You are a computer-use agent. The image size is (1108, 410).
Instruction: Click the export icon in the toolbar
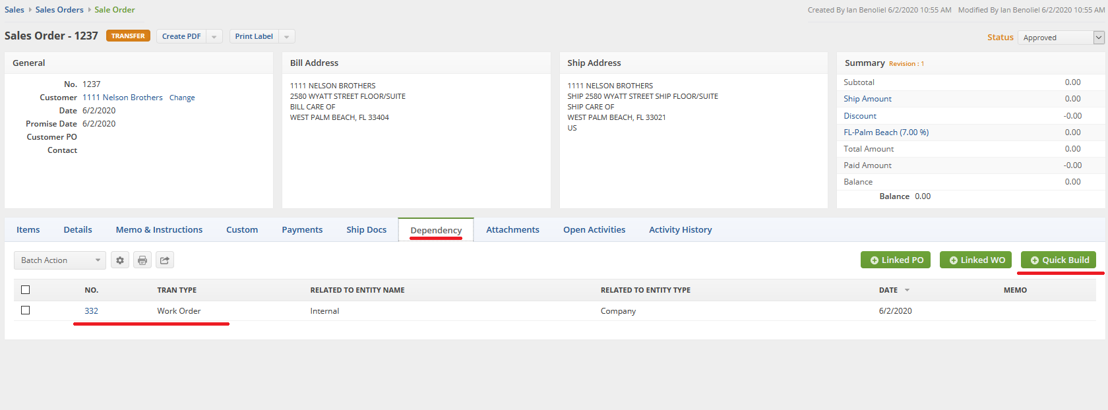pos(165,260)
